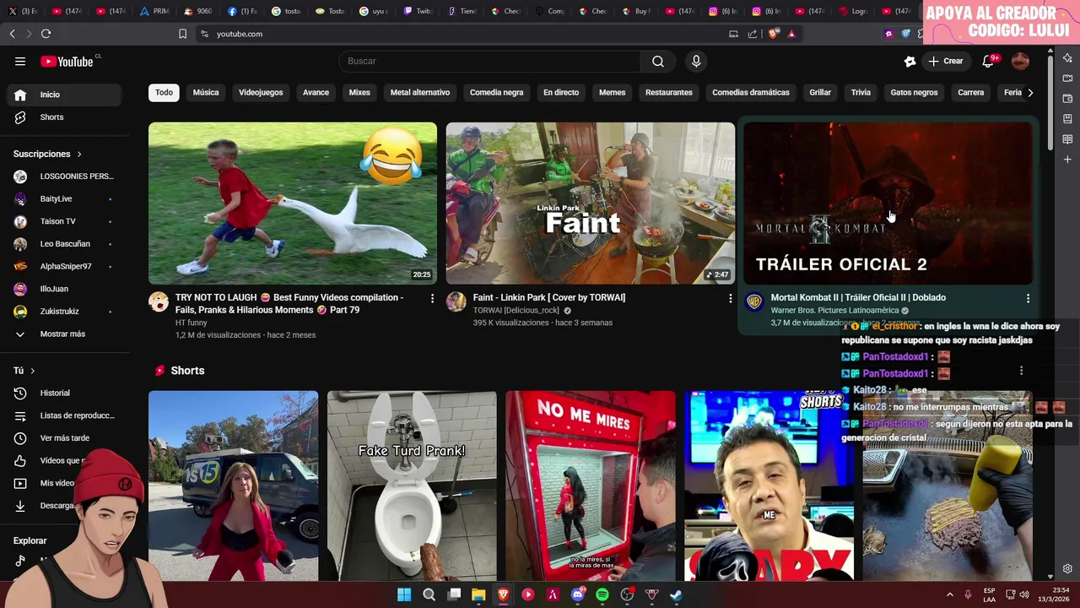Select the Videojuegos filter chip
Screen dimensions: 1080x608
pos(261,93)
